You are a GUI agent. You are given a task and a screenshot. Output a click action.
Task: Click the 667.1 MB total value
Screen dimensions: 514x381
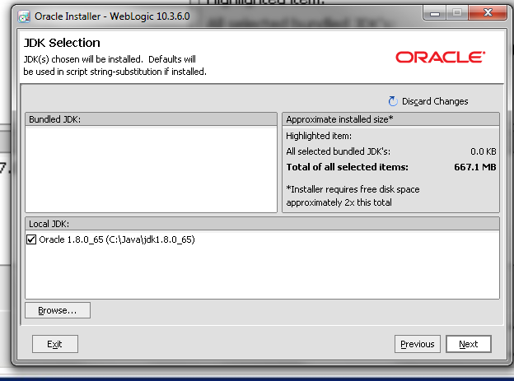[475, 167]
